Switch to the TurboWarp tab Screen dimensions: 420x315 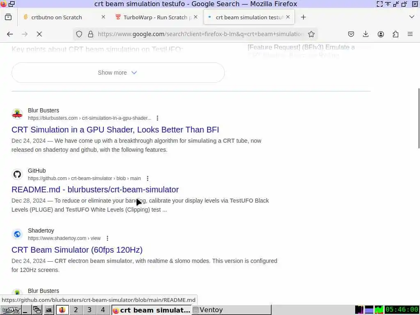[x=156, y=17]
